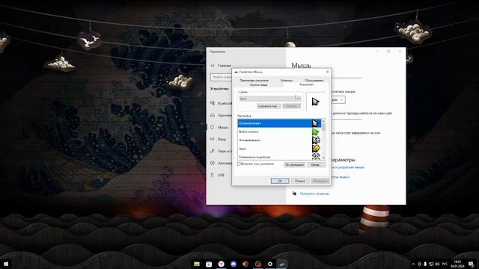
Task: Click the microphone tray icon
Action: tap(425, 264)
